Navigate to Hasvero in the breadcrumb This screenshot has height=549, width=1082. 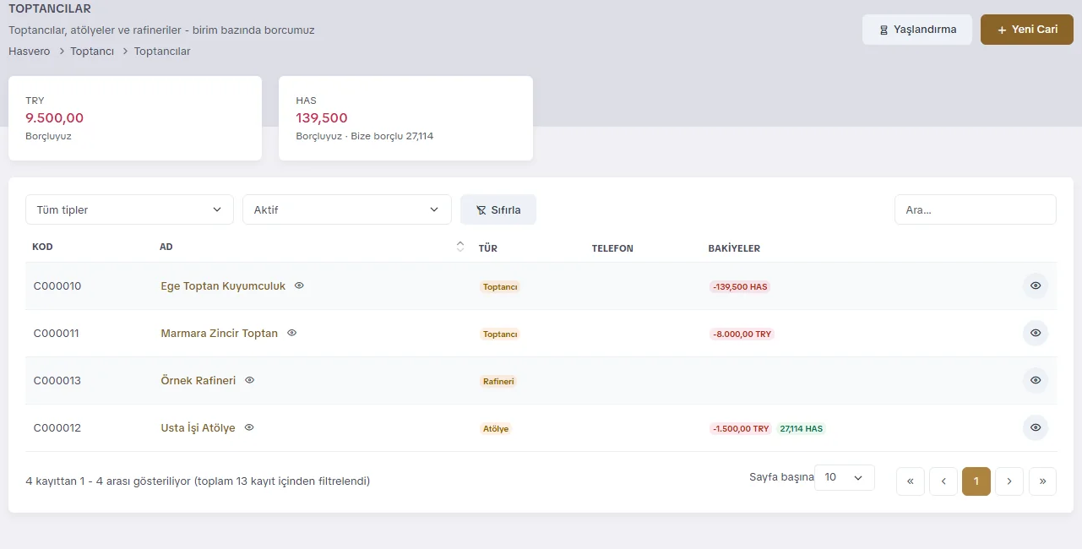(x=30, y=52)
